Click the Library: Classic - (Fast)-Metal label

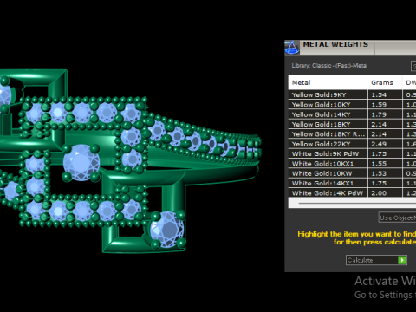pos(329,66)
